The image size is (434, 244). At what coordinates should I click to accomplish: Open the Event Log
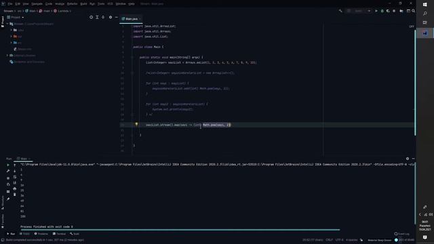pyautogui.click(x=401, y=234)
